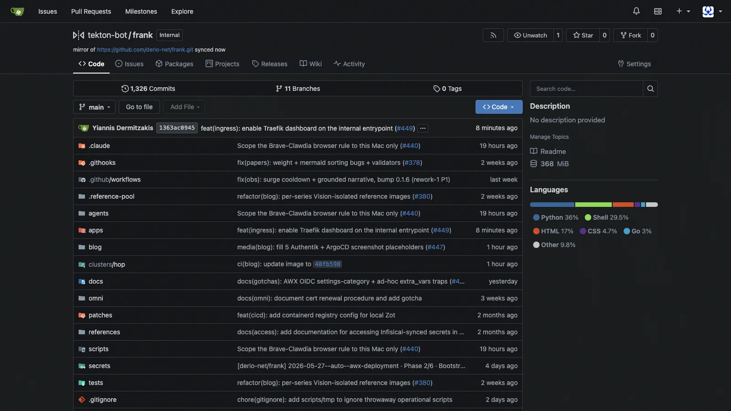
Task: Click the tests folder icon
Action: tap(82, 383)
